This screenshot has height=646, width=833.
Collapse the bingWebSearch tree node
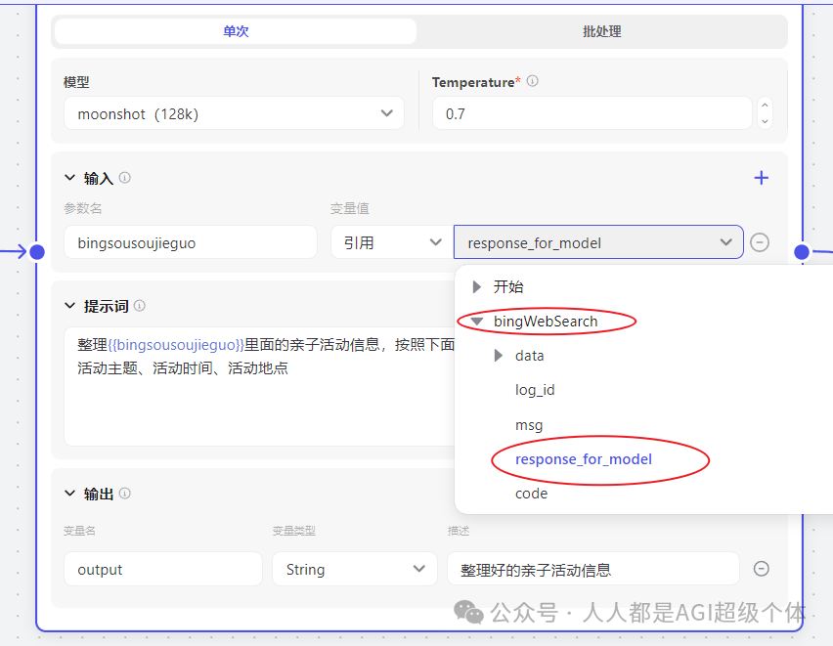click(476, 321)
